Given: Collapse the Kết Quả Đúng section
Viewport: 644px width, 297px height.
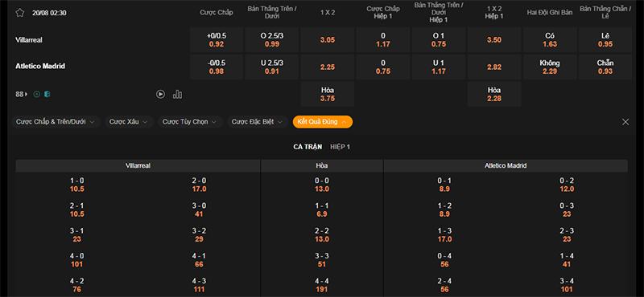Looking at the screenshot, I should pyautogui.click(x=323, y=122).
